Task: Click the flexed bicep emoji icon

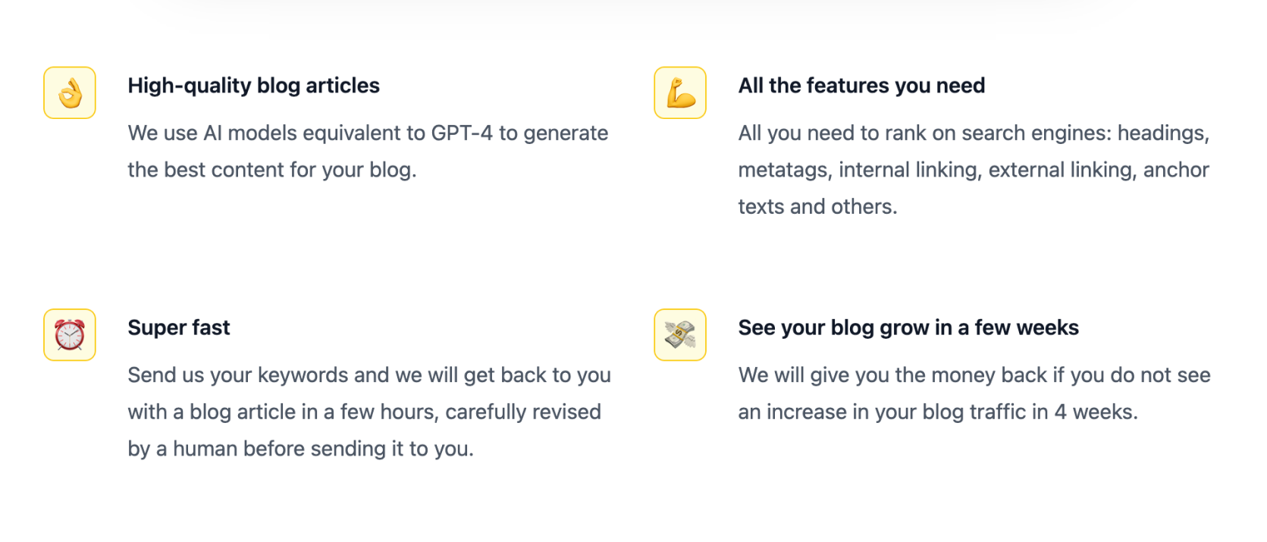Action: click(680, 93)
